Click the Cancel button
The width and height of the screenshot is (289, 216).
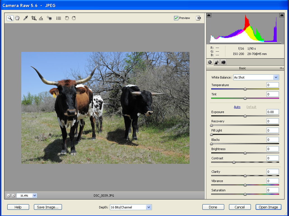point(240,207)
